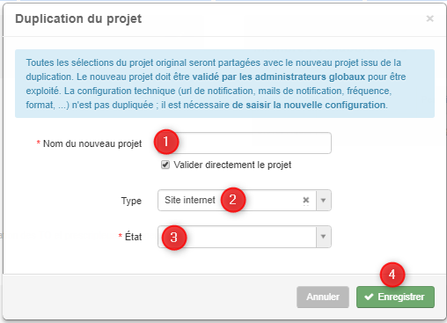Cancel with the Annuler button
447x323 pixels.
click(x=323, y=297)
